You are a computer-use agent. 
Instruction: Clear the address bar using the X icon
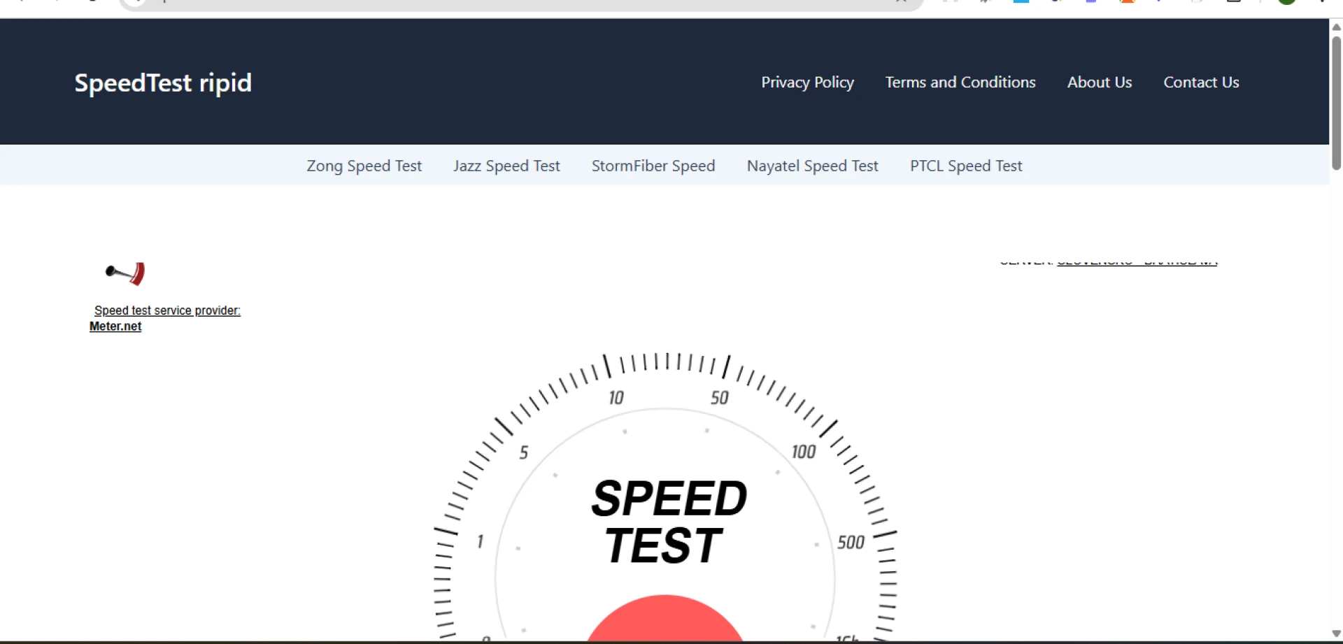pos(900,2)
